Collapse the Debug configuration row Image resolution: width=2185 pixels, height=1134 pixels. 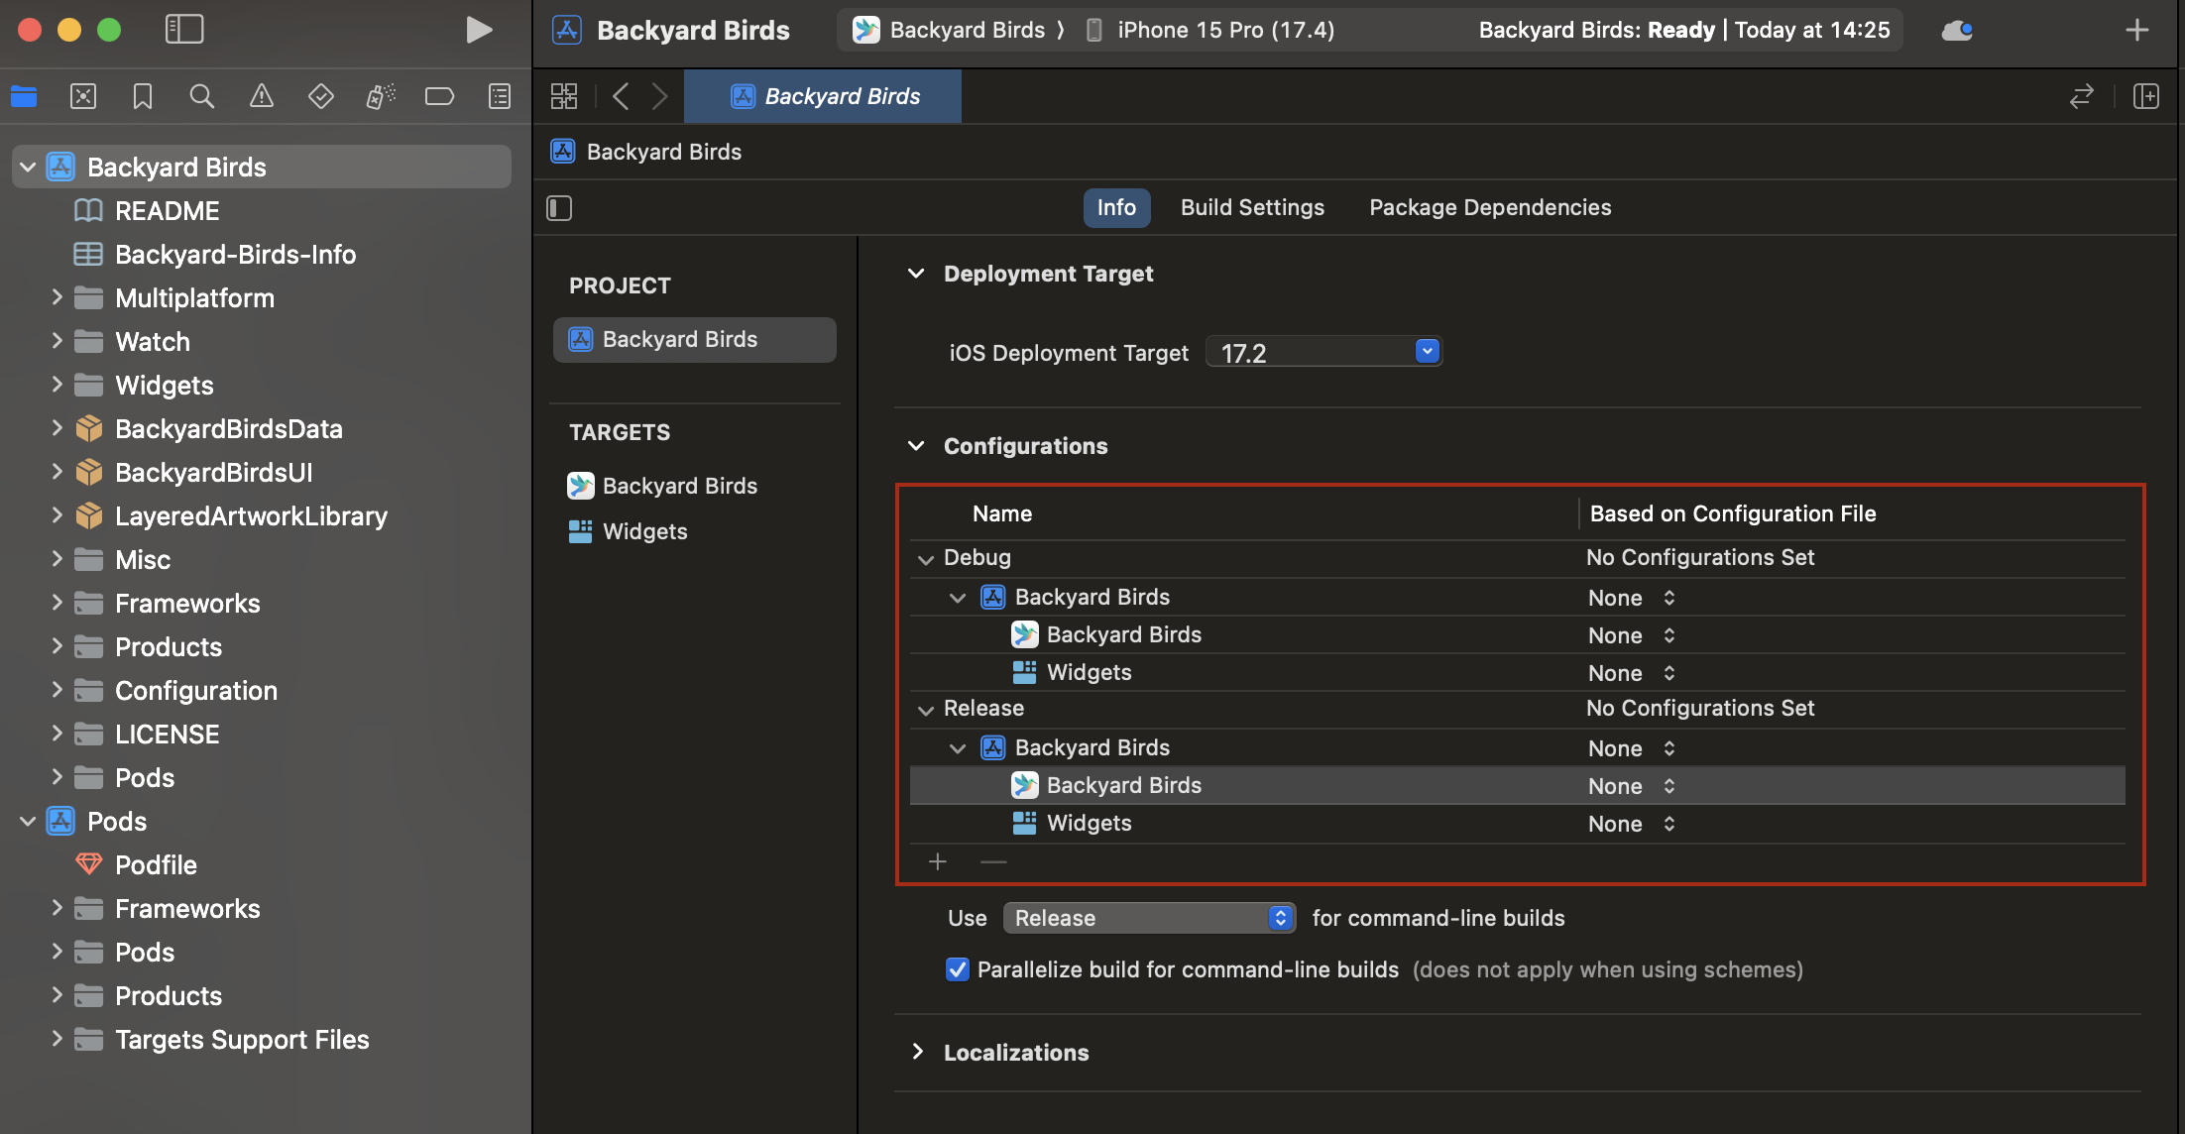tap(926, 559)
